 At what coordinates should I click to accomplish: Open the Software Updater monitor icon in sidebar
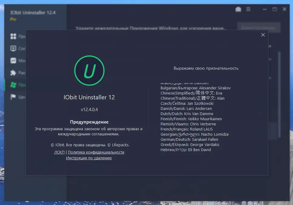13,48
